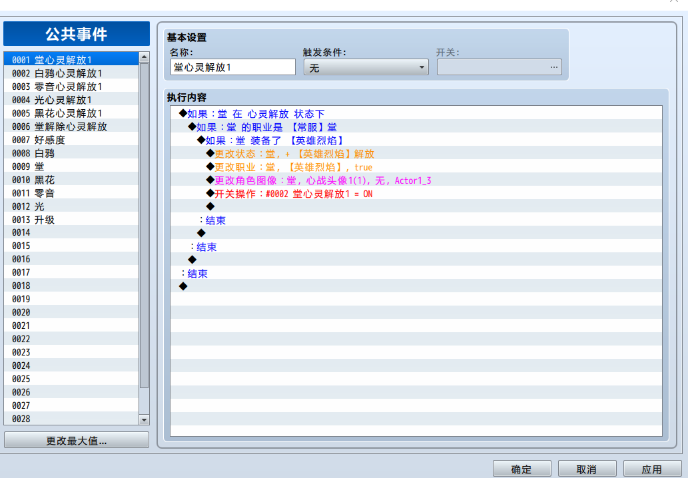Viewport: 688px width, 478px height.
Task: Select event 0011 零音
Action: [x=71, y=193]
